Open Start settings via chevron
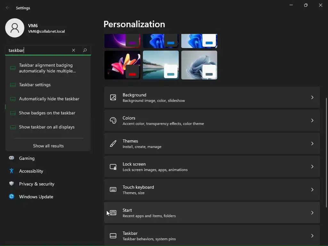Screen dimensions: 328x246 [312, 213]
